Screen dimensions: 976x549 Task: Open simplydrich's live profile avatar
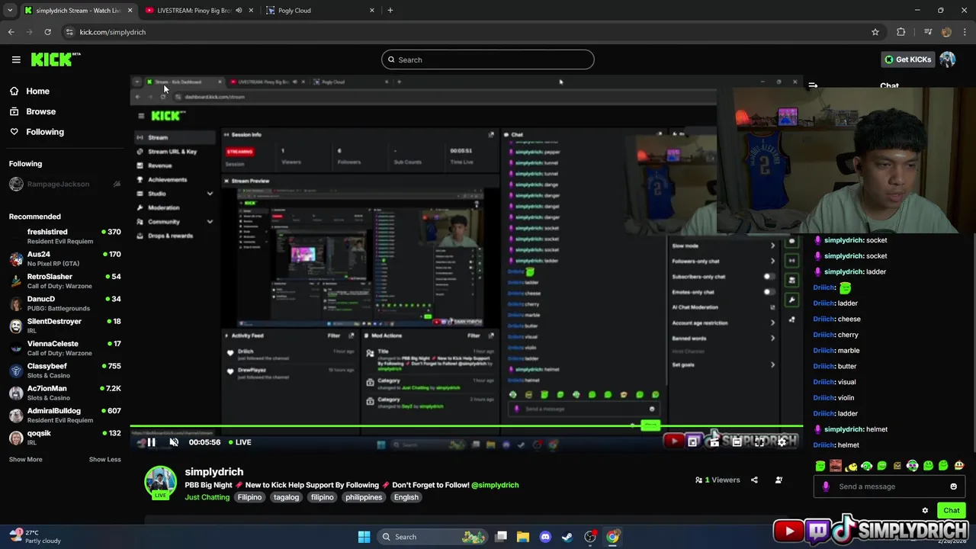pos(160,482)
